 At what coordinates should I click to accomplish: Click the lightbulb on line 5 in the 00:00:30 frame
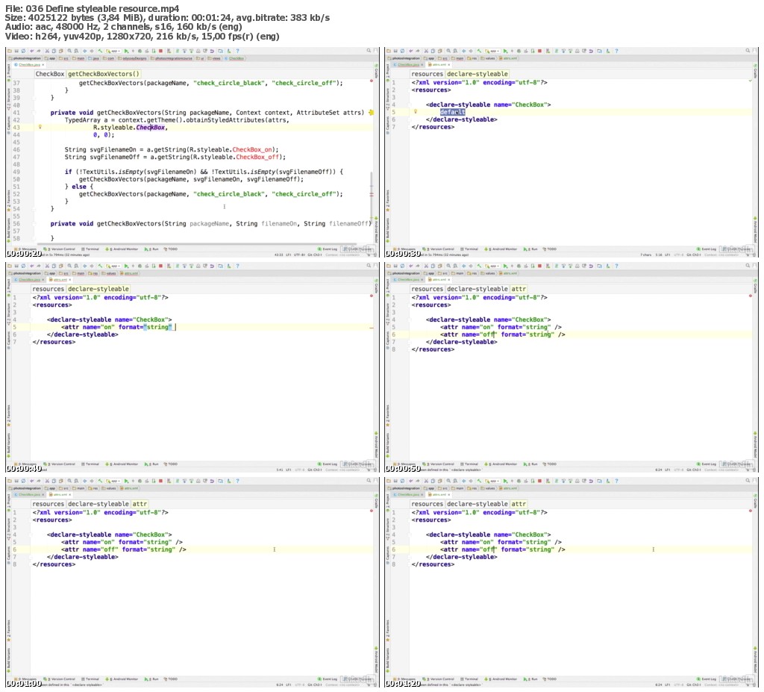[x=416, y=112]
